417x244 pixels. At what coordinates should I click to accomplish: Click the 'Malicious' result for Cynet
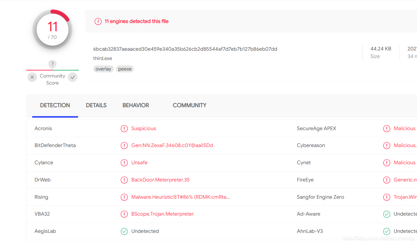click(405, 163)
